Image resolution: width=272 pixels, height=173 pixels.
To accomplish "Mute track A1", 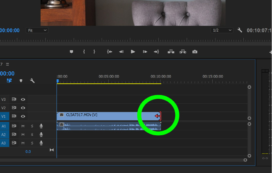I will pyautogui.click(x=23, y=126).
